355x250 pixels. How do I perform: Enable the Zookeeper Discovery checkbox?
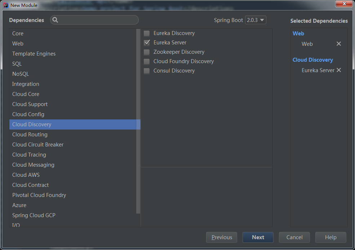(x=147, y=52)
